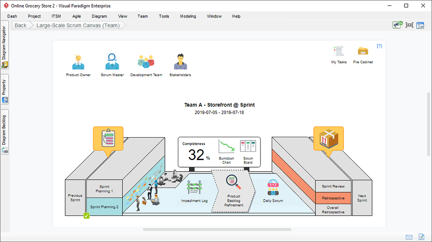The image size is (432, 242).
Task: Click the Scrum Master icon
Action: [x=112, y=62]
